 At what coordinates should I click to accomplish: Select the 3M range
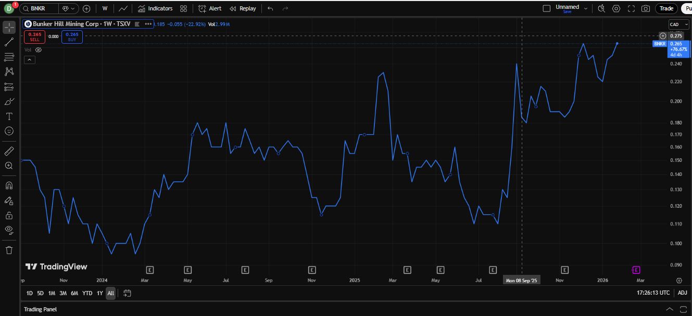coord(63,293)
